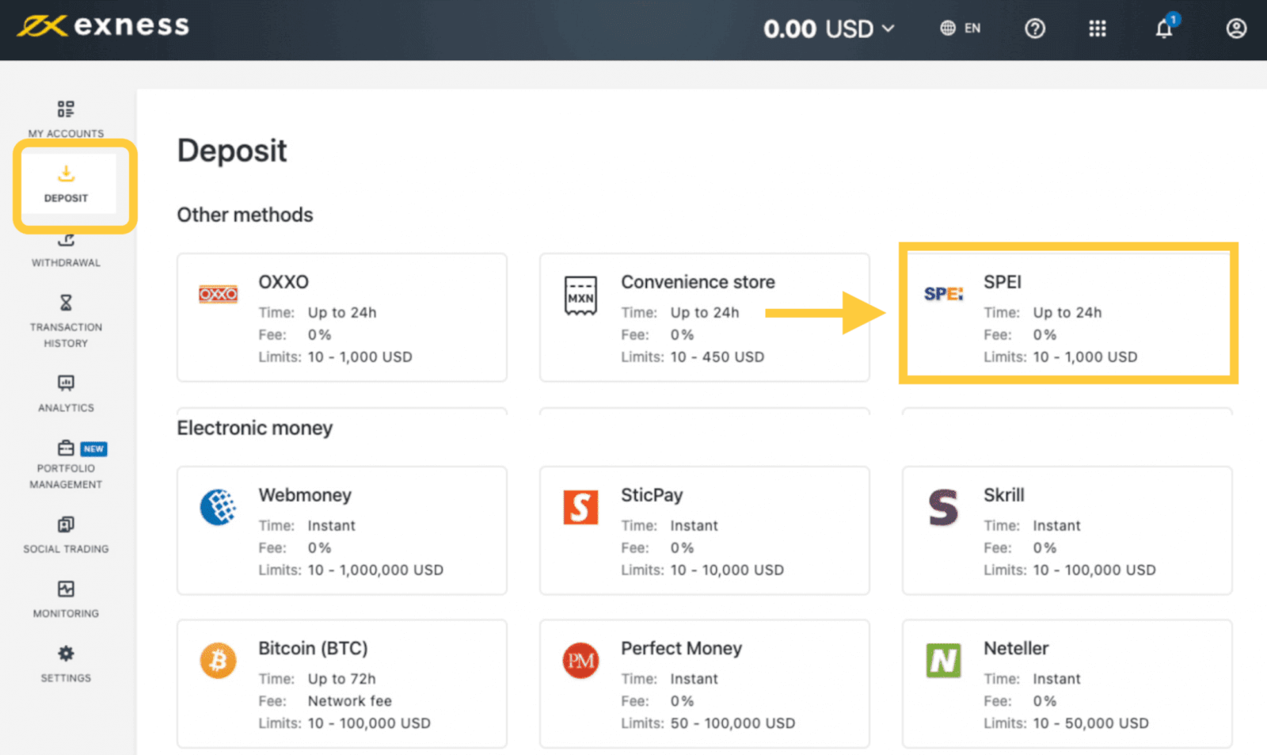Choose the OXXO deposit method name
1267x755 pixels.
283,282
